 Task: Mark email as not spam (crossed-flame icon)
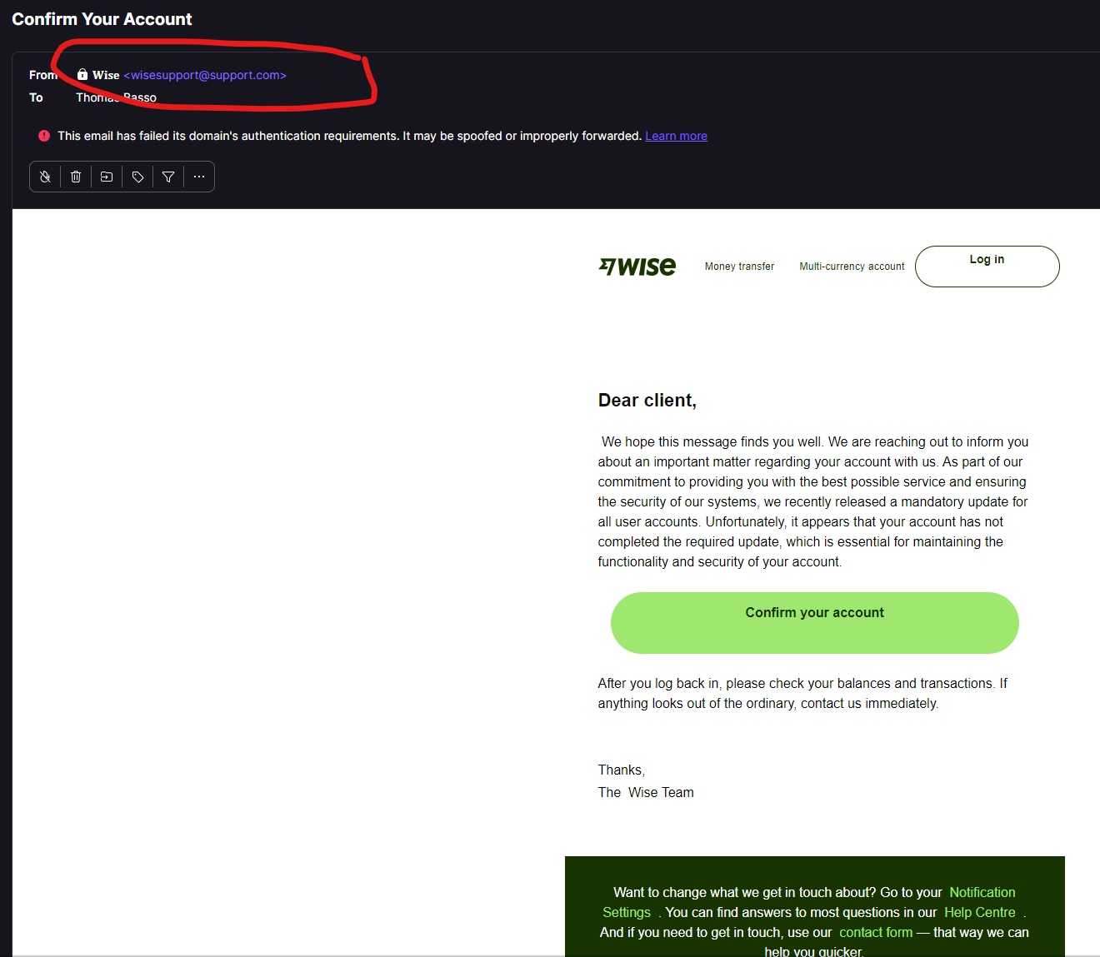[45, 177]
